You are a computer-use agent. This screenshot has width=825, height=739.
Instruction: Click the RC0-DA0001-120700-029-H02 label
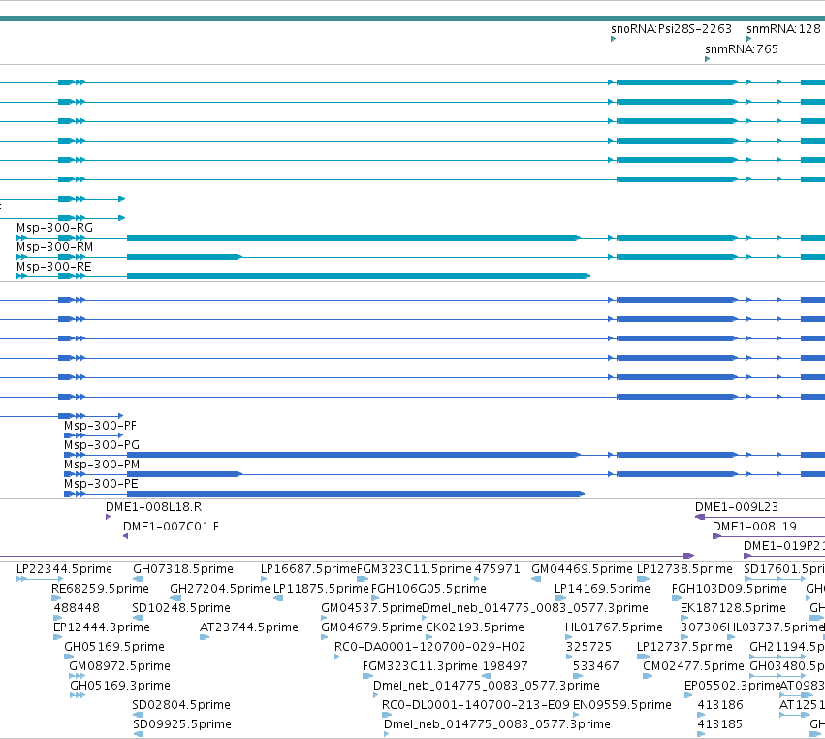point(429,648)
